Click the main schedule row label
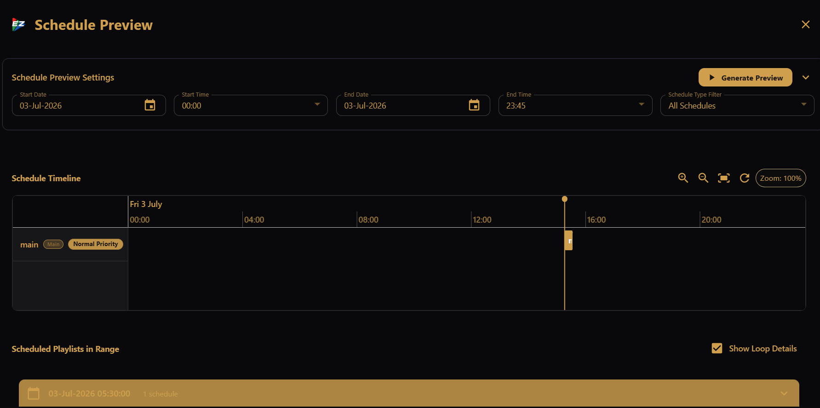 29,245
